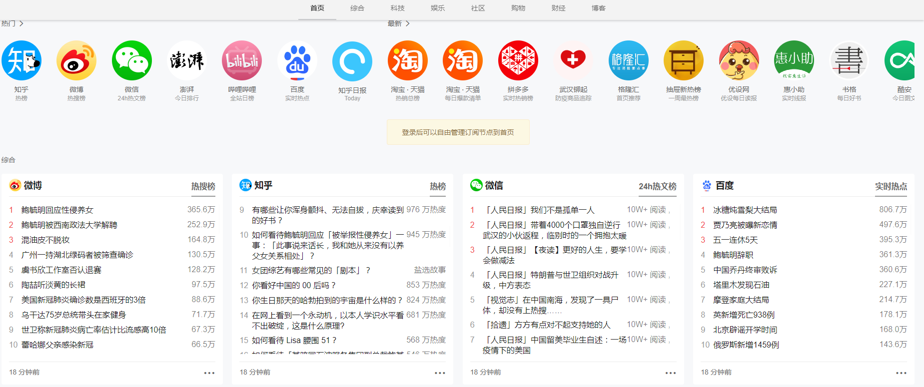Open 百度 topic 北京辟谣开学时间

point(745,330)
